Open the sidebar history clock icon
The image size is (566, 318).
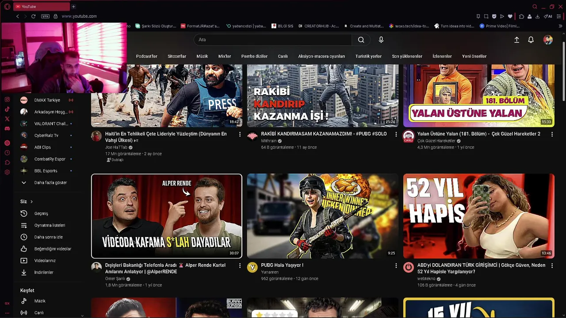(7, 153)
